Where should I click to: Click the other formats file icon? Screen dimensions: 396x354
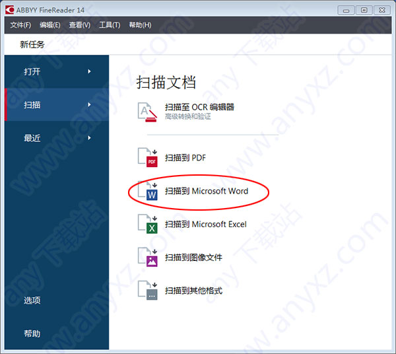[147, 291]
